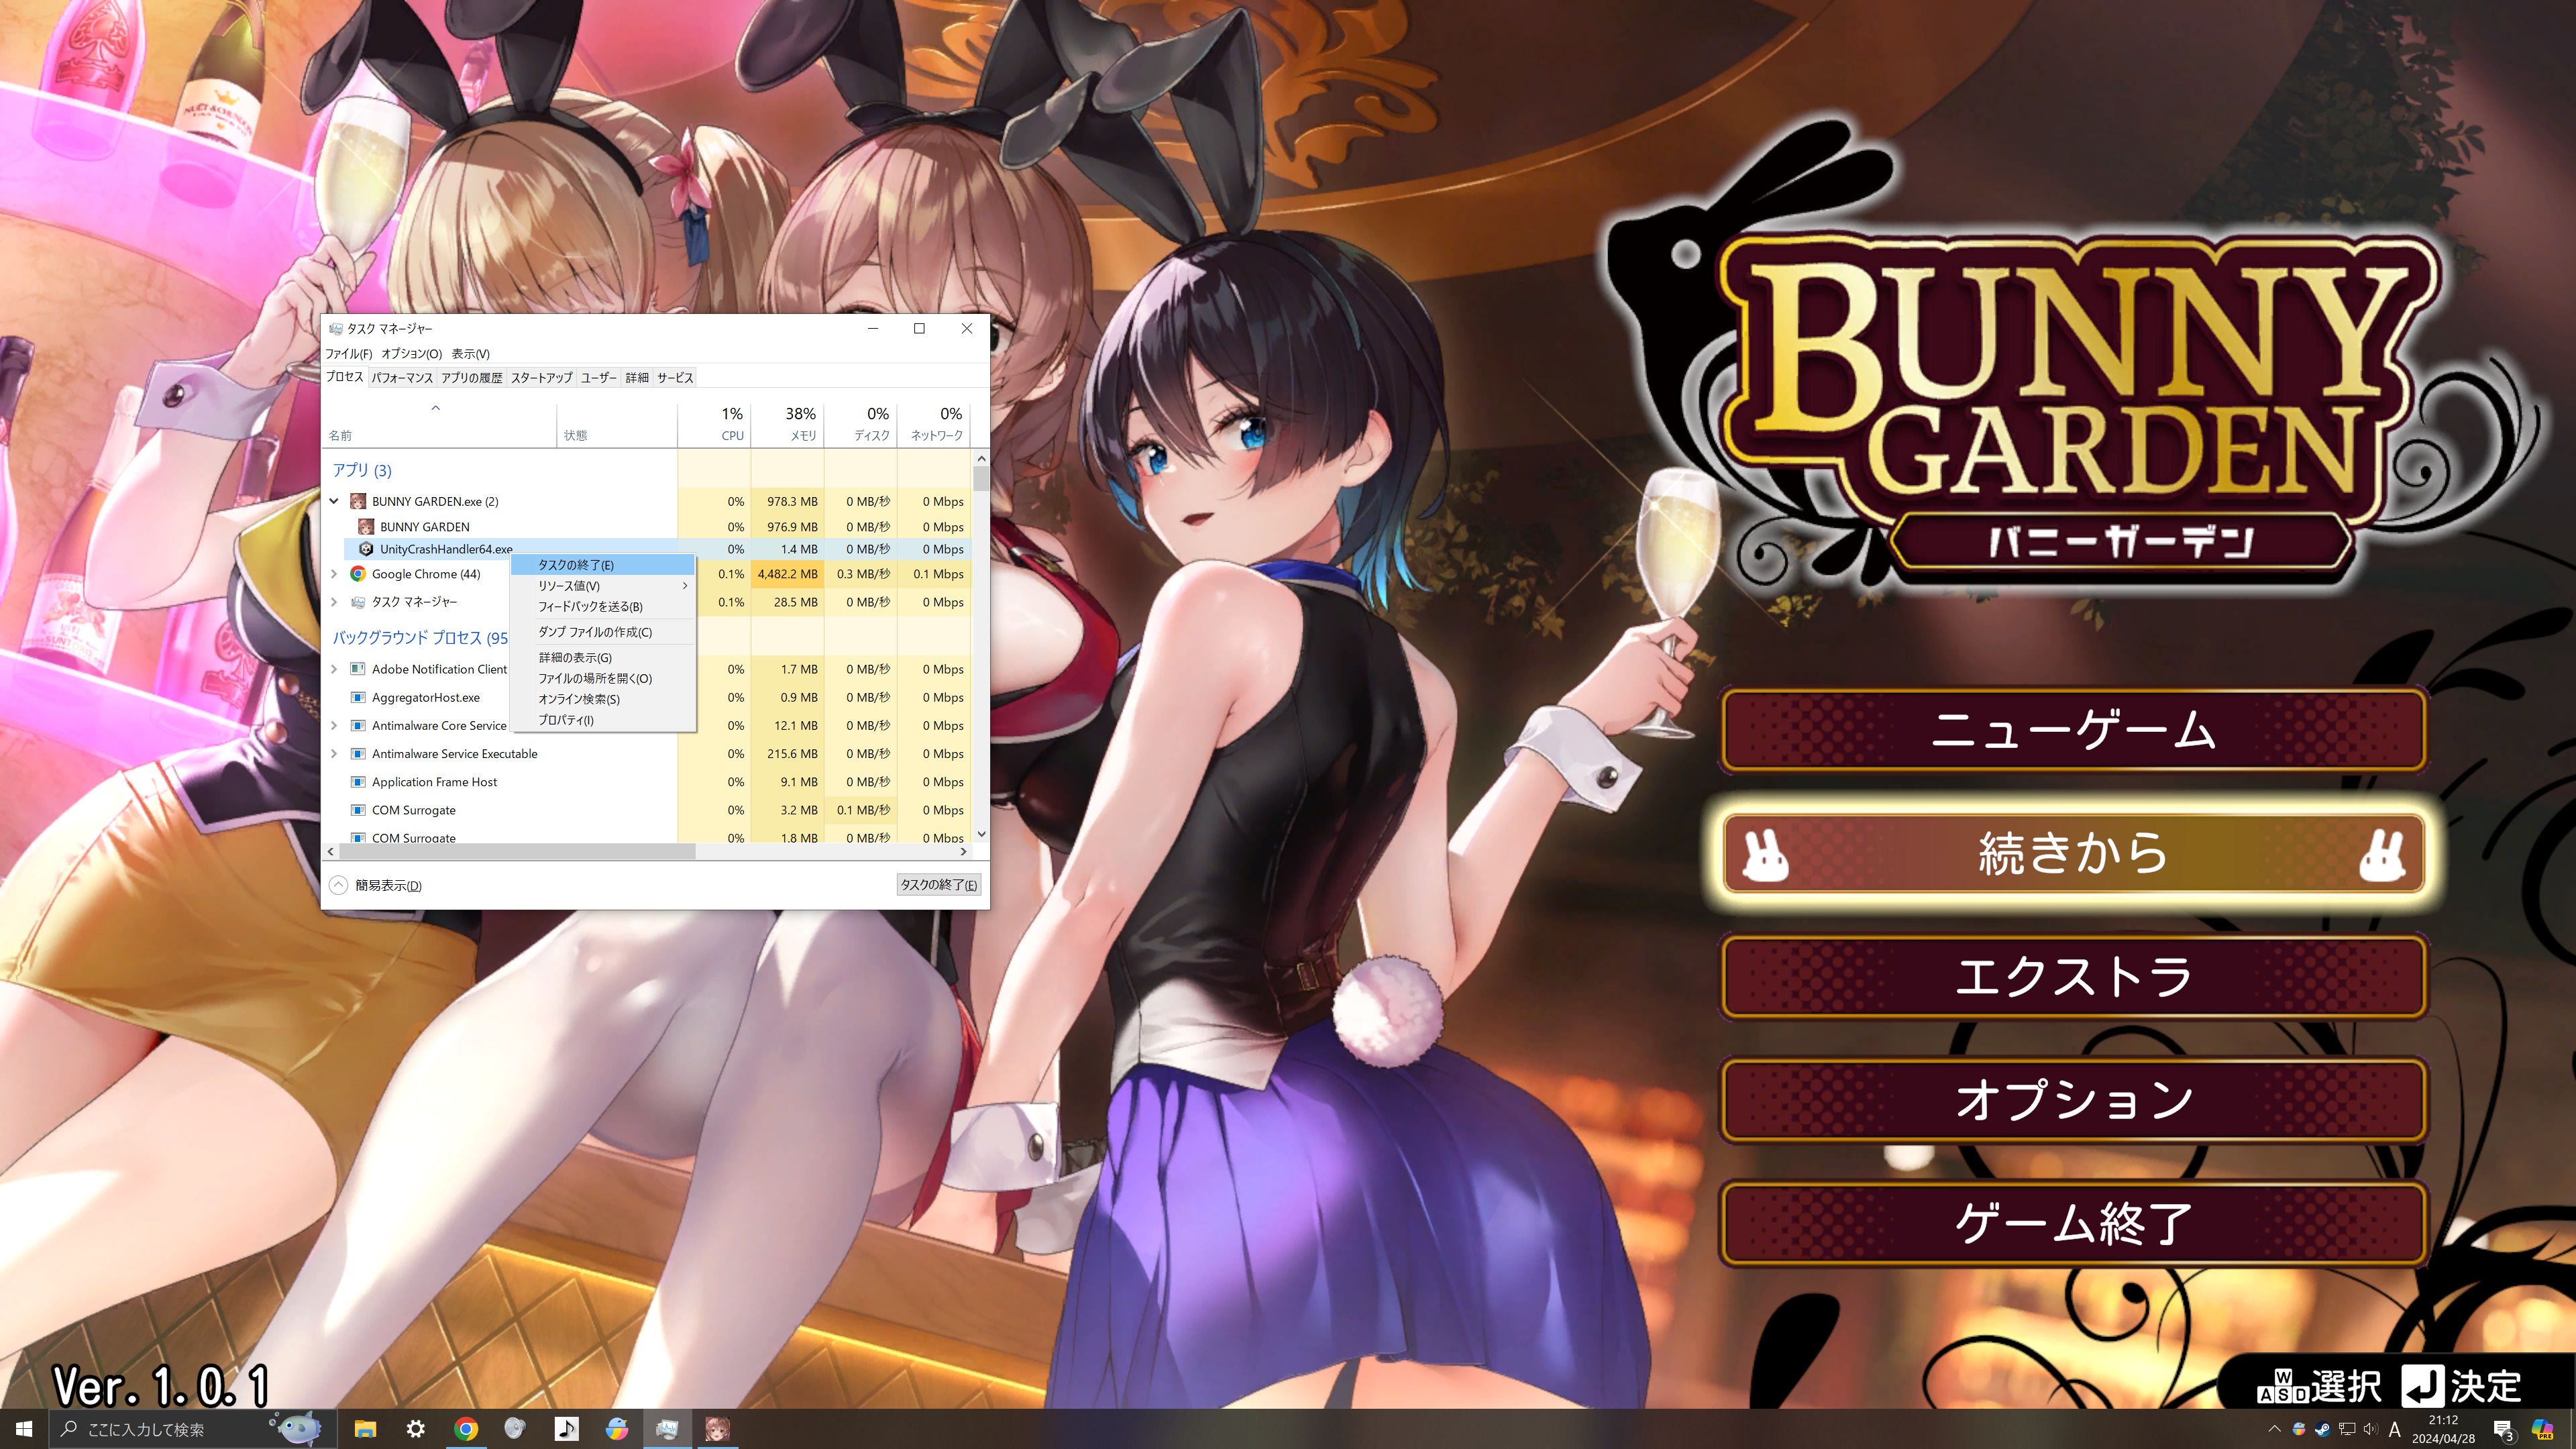Viewport: 2576px width, 1449px height.
Task: Click the AggregatorHost.exe process icon
Action: 357,697
